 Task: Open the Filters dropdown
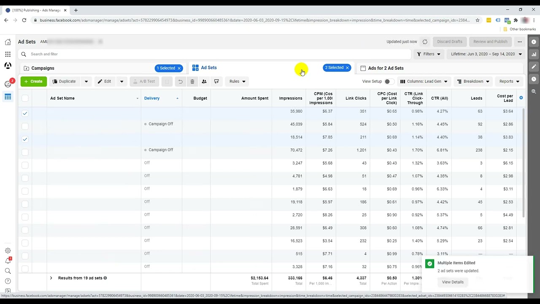point(429,54)
